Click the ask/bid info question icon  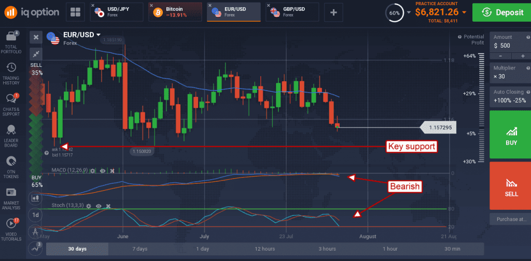(x=47, y=153)
